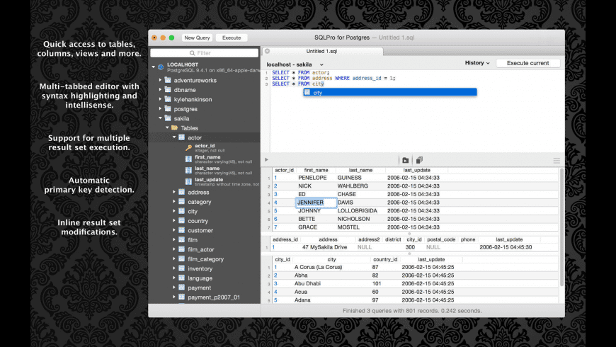This screenshot has width=616, height=347.
Task: Click the actor_id primary key icon
Action: [x=188, y=148]
